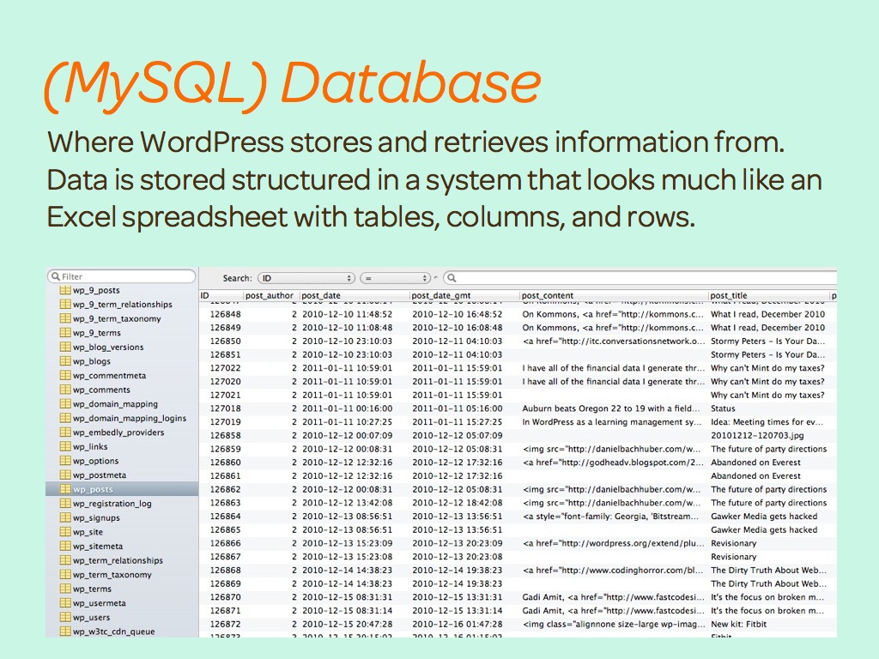Select the wp_domain_mapping table
Viewport: 879px width, 659px height.
[x=115, y=404]
